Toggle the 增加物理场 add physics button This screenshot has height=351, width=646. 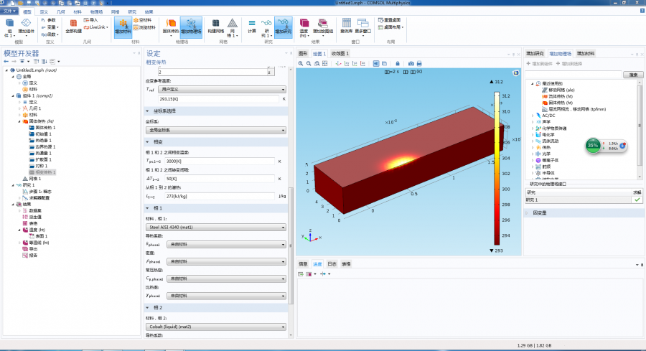191,27
